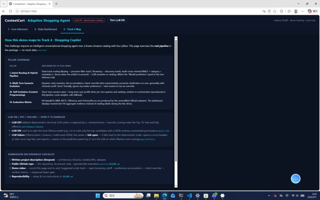
Task: Click the ContextCart app title
Action: click(x=37, y=20)
